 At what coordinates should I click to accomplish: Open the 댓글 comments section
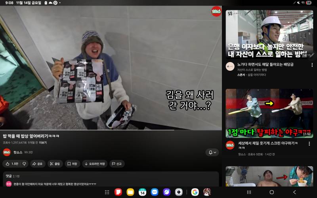point(111,179)
